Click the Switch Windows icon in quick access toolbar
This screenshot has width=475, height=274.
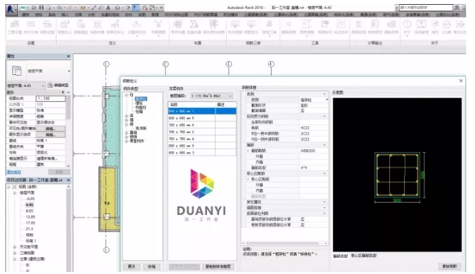pos(152,7)
